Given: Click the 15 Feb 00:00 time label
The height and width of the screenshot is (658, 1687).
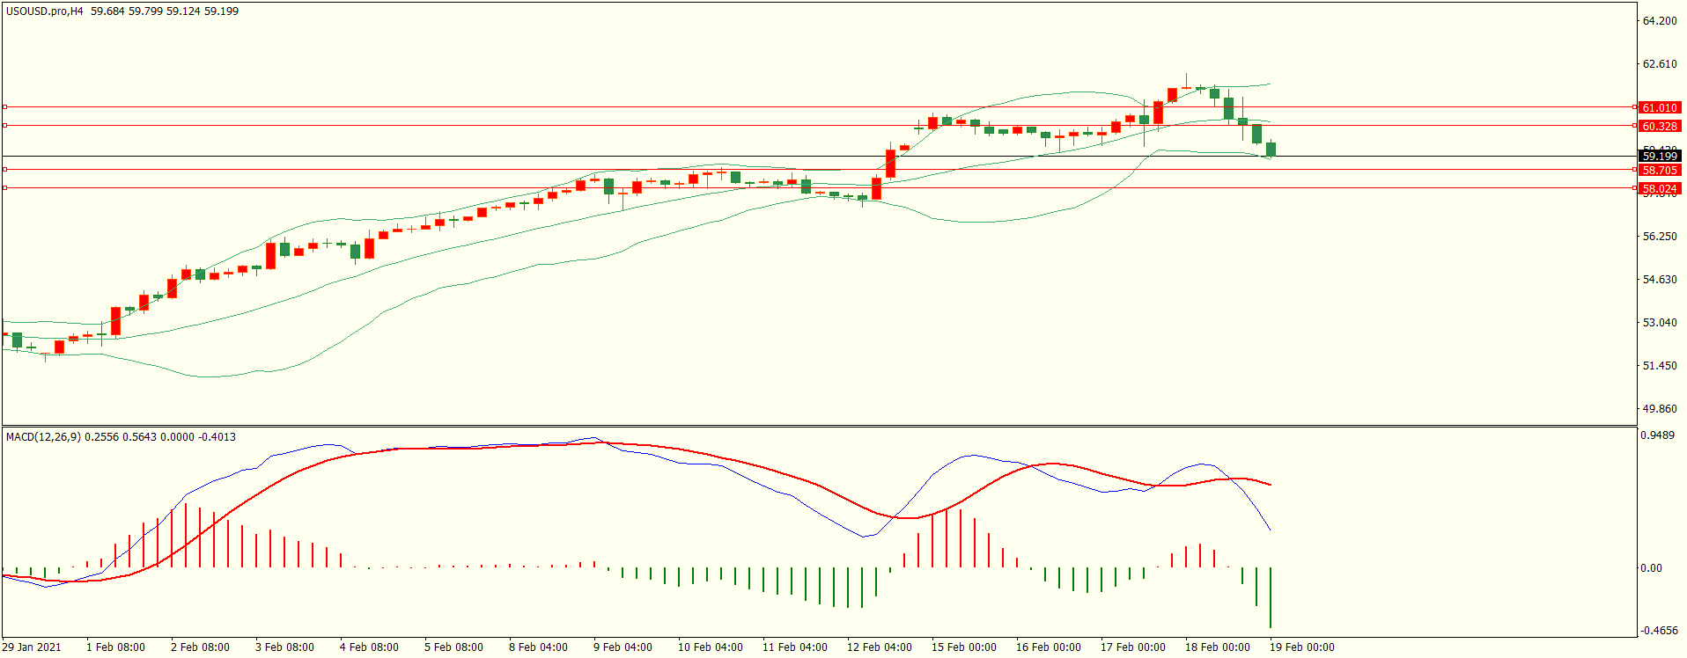Looking at the screenshot, I should (x=963, y=647).
